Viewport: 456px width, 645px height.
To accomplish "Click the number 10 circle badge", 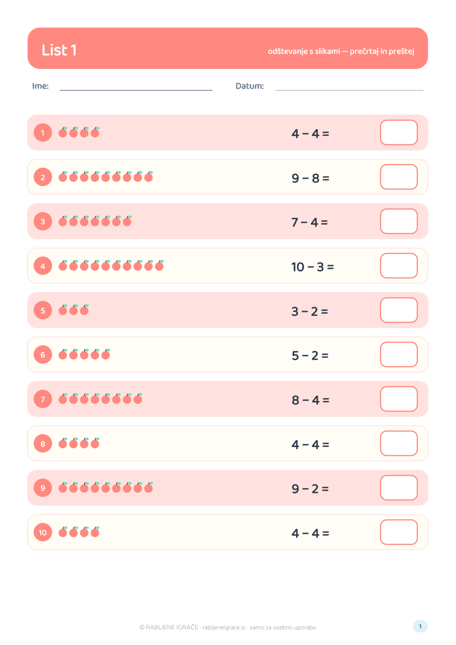I will click(x=43, y=532).
